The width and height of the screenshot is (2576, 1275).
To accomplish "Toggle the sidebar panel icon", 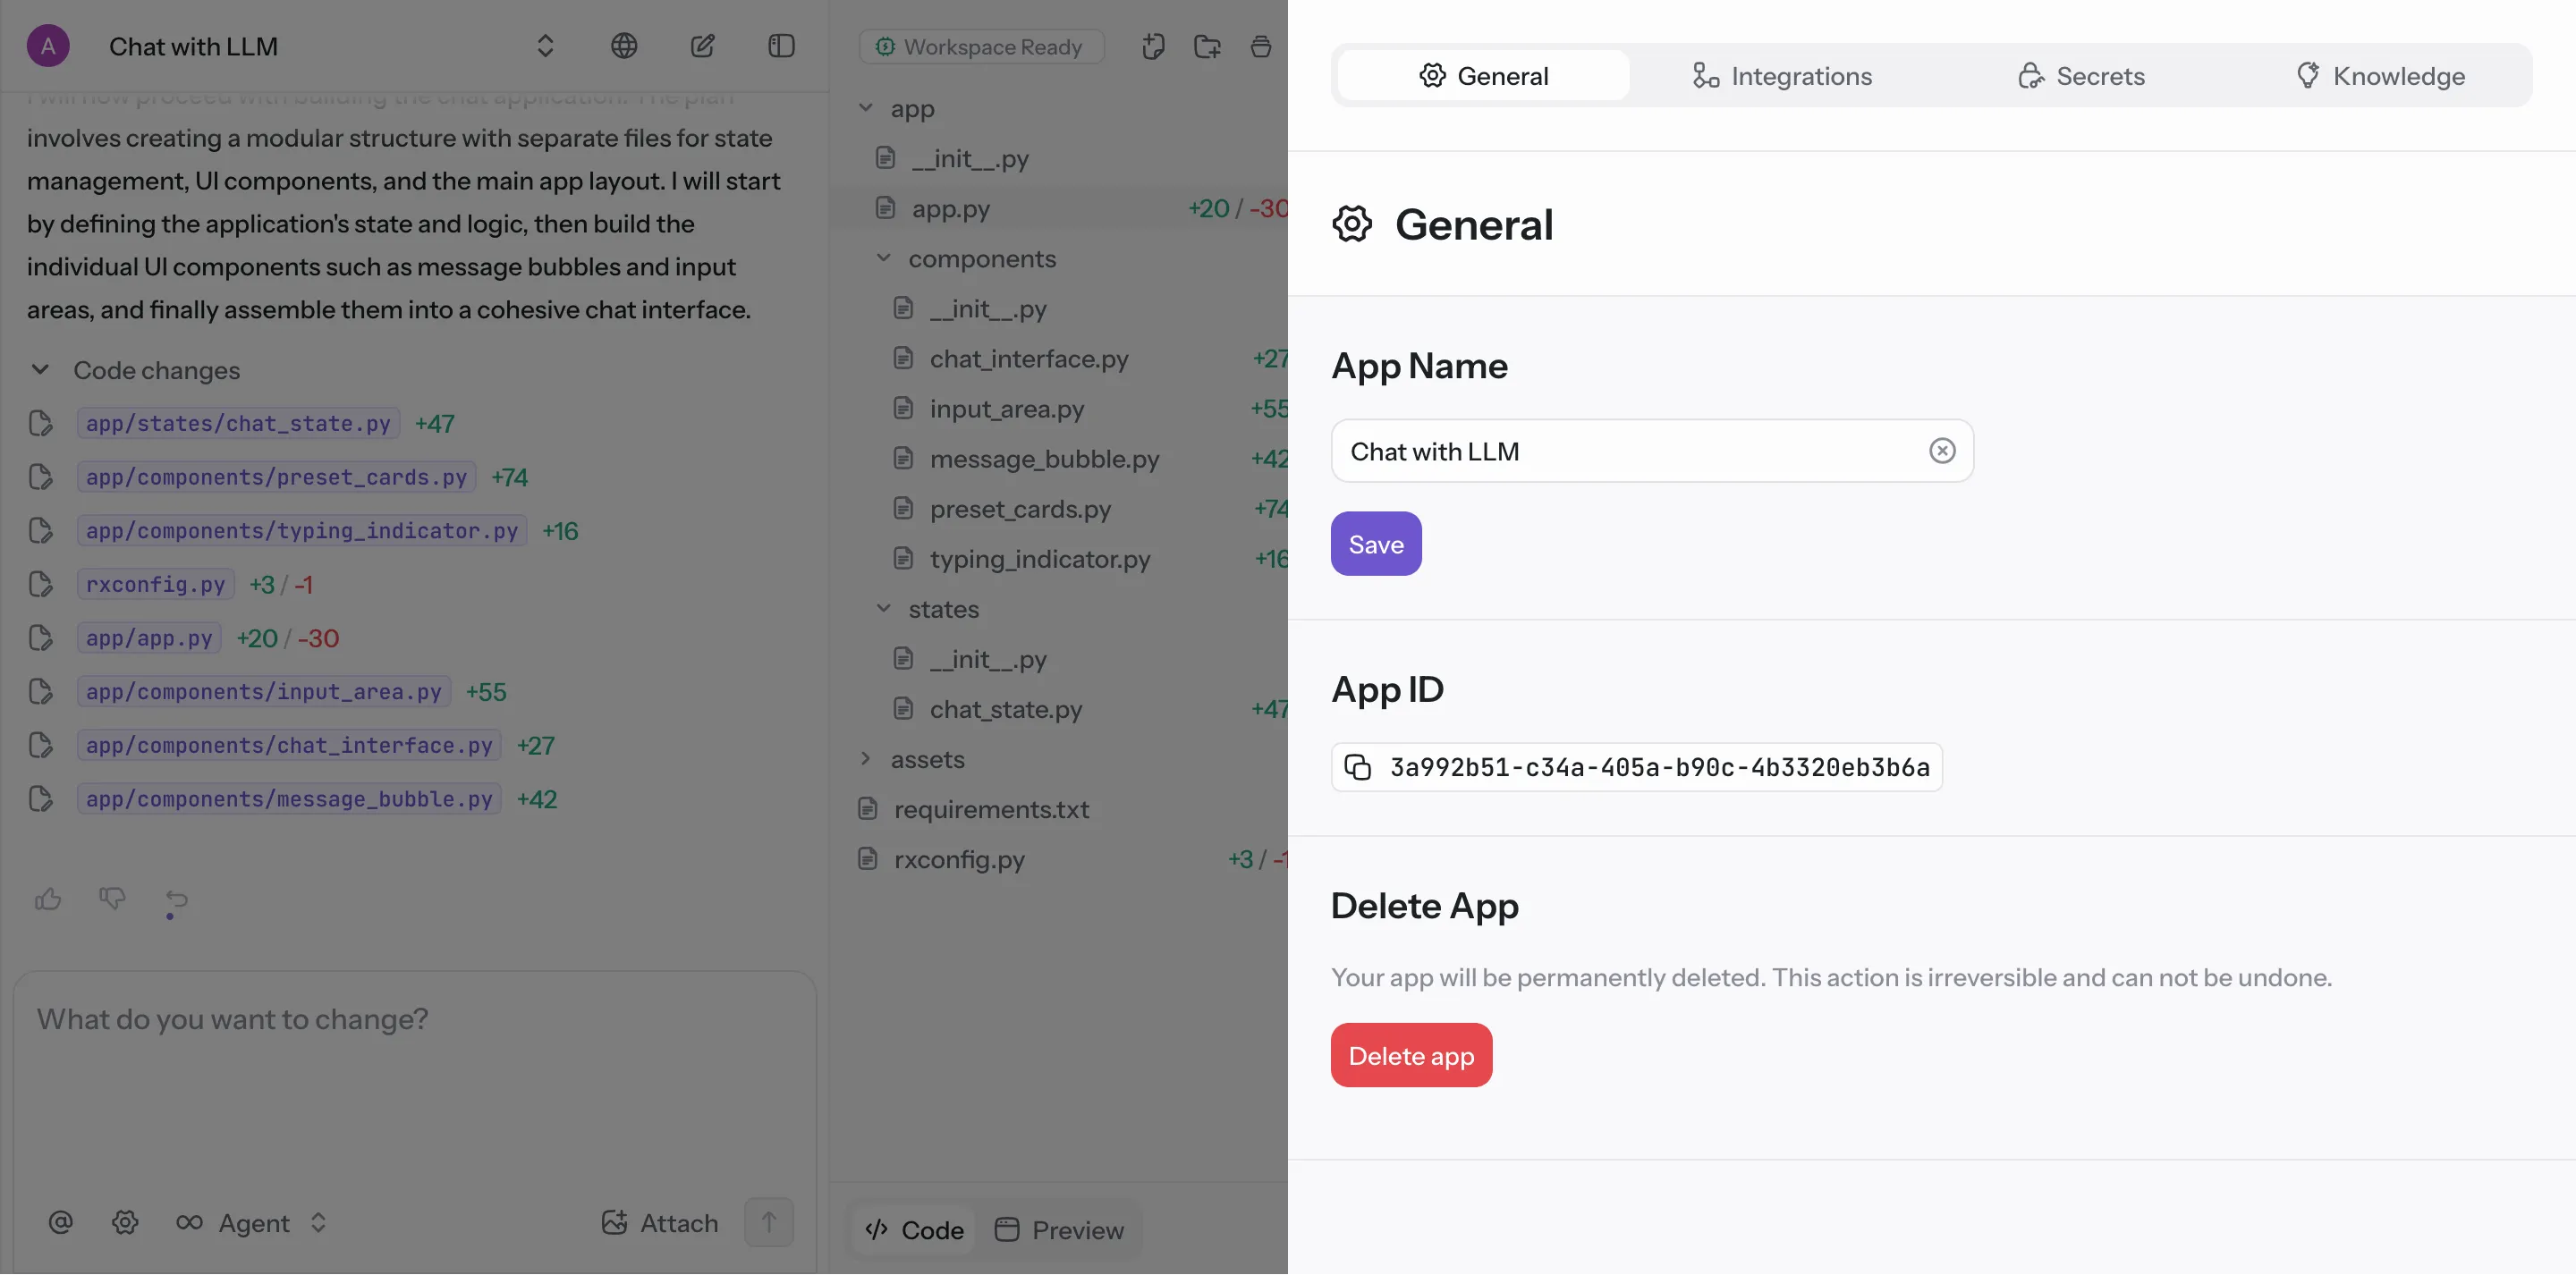I will tap(781, 46).
